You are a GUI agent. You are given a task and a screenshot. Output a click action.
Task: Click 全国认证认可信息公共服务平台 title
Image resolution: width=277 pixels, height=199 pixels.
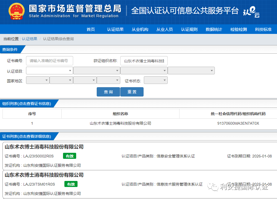pyautogui.click(x=185, y=11)
